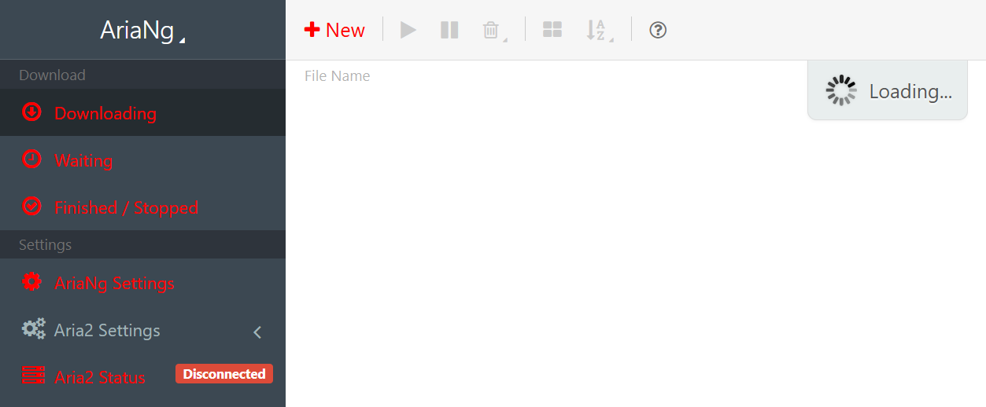Open the A-Z sort order dropdown
The height and width of the screenshot is (407, 986).
click(598, 30)
